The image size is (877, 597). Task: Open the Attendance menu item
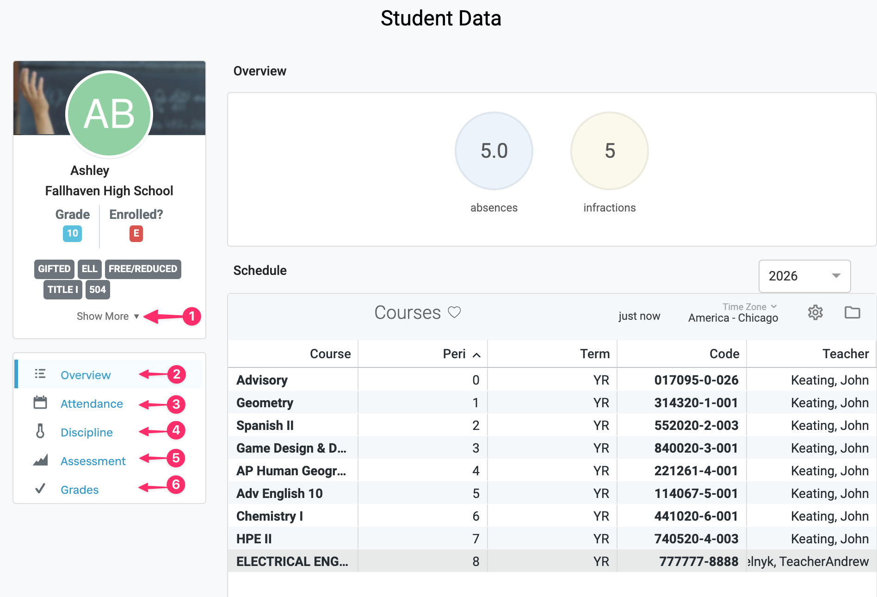[x=92, y=404]
